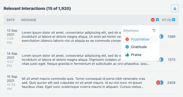Click handle time value 2409
Screen dimensions: 183x97
point(171,83)
